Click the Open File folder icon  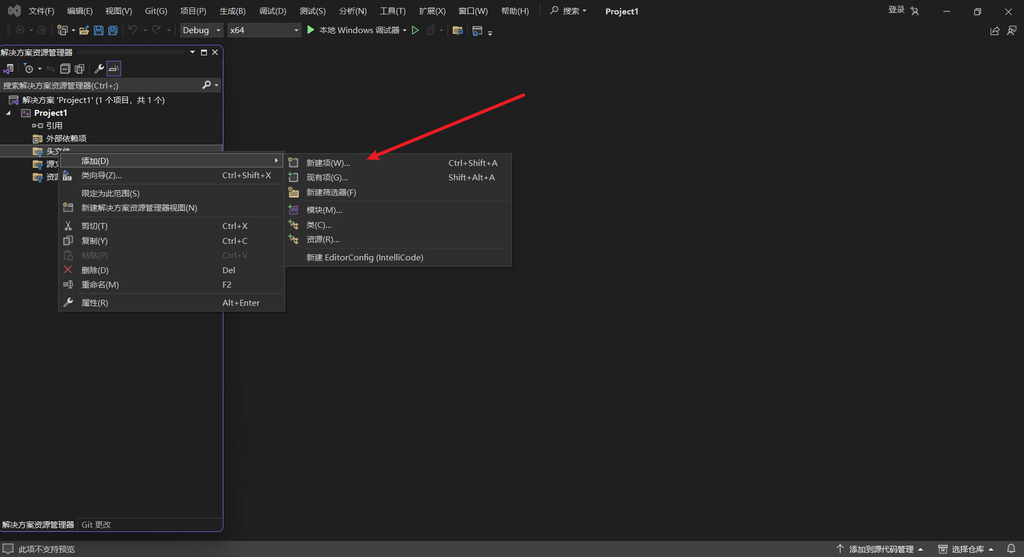tap(84, 30)
